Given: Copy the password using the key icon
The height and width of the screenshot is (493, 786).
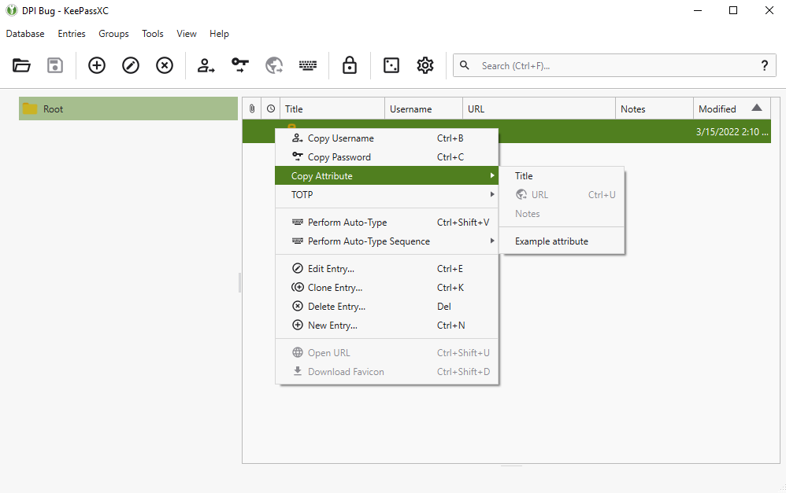Looking at the screenshot, I should (239, 65).
